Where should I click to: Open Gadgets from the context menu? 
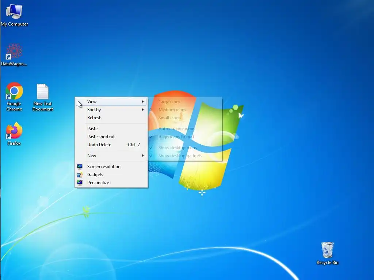pos(111,175)
